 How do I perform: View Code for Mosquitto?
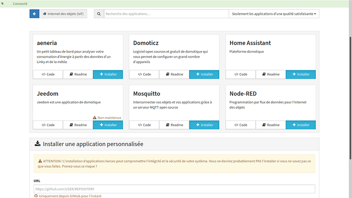(x=144, y=125)
